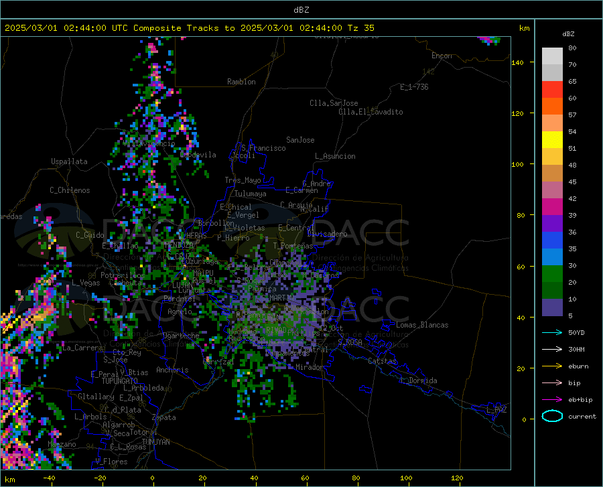The width and height of the screenshot is (603, 487).
Task: Click the magenta eb+bip arrow legend icon
Action: pyautogui.click(x=552, y=399)
